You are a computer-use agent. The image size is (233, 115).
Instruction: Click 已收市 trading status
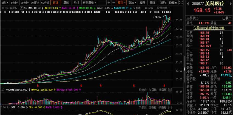coord(227,18)
